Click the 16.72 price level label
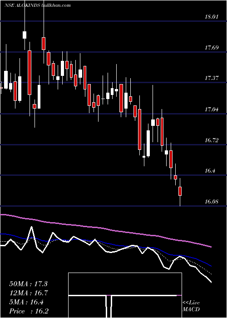227x318 pixels. point(212,140)
